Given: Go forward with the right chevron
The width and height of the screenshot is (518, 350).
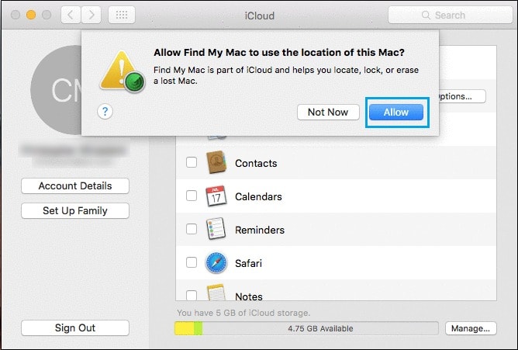Looking at the screenshot, I should [x=91, y=16].
